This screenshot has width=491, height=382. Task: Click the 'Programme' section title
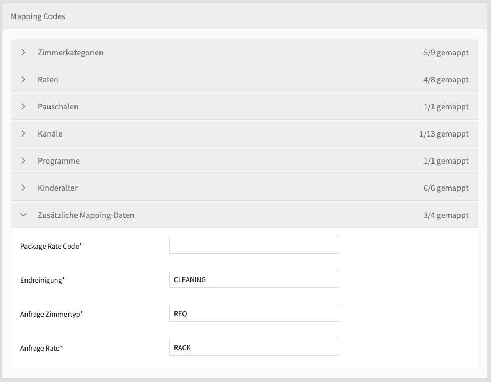click(x=59, y=161)
